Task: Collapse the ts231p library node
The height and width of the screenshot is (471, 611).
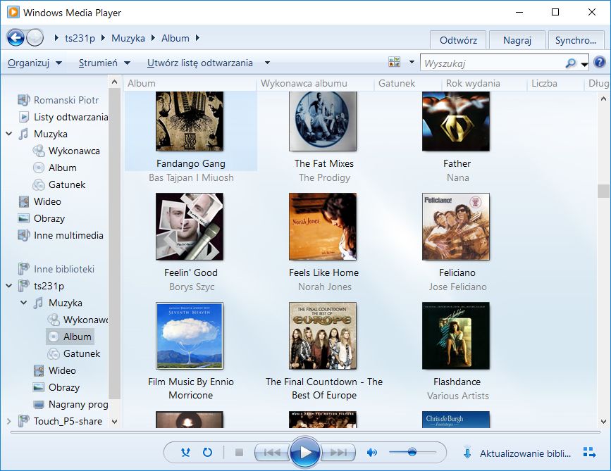Action: [9, 286]
